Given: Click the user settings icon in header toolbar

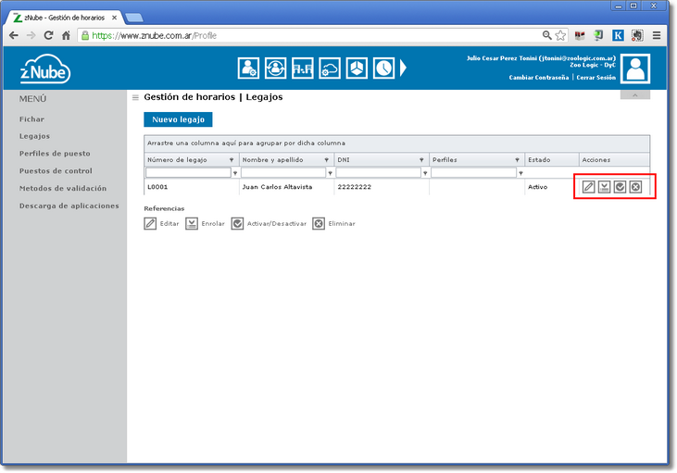Looking at the screenshot, I should coord(249,68).
